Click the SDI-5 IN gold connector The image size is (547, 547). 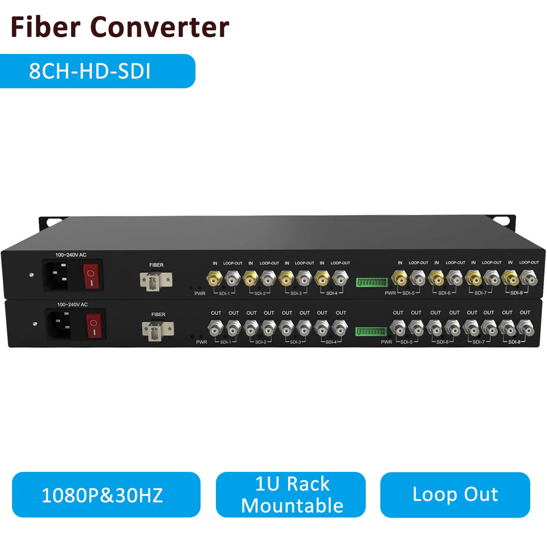(400, 279)
